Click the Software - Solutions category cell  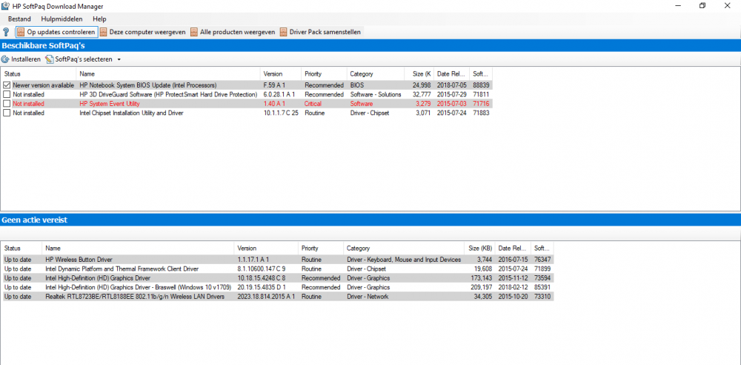pyautogui.click(x=375, y=94)
